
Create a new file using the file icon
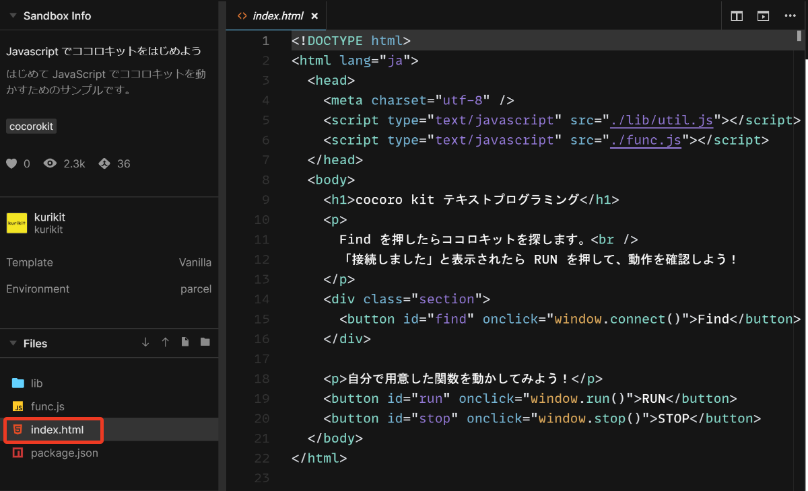pos(184,342)
